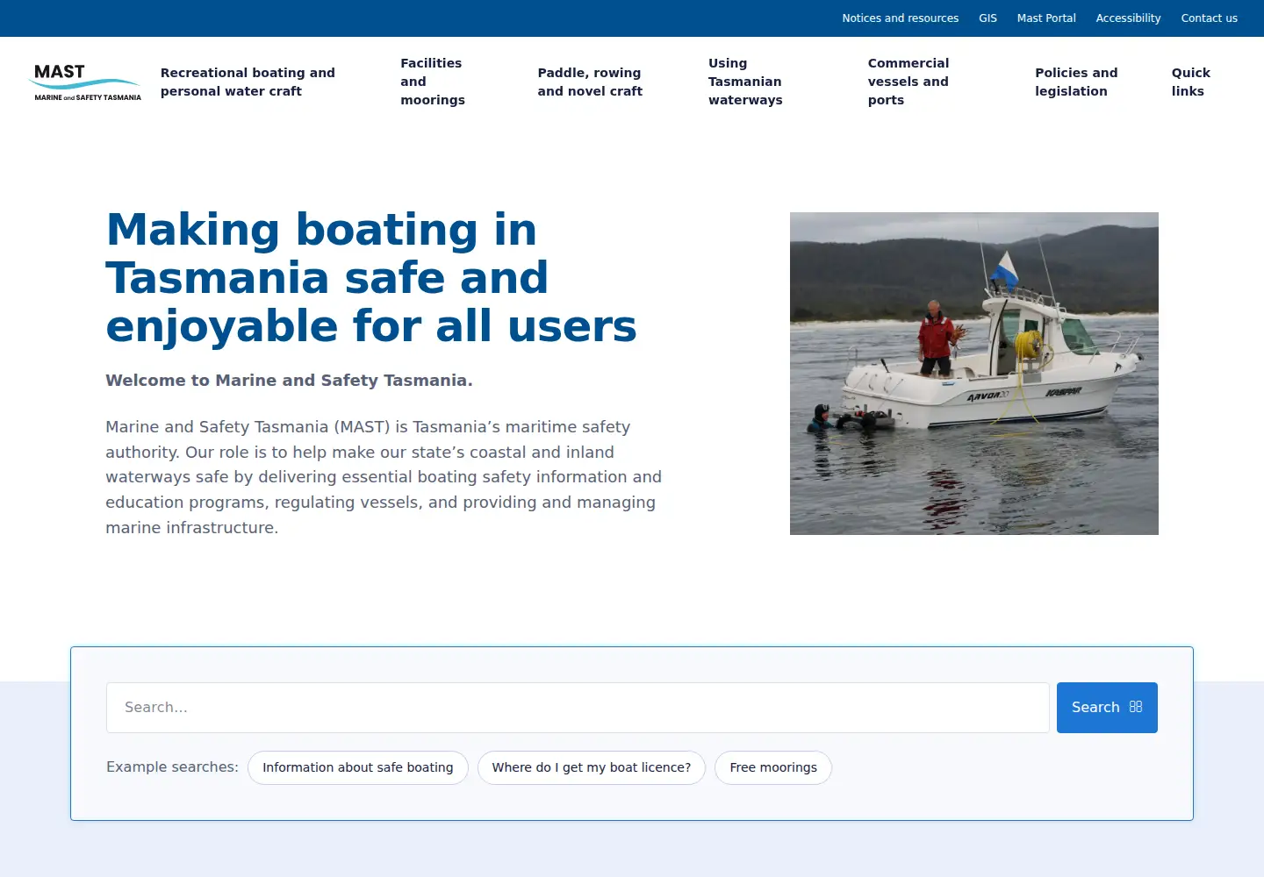Viewport: 1264px width, 877px height.
Task: Open Policies and legislation menu
Action: (1076, 82)
